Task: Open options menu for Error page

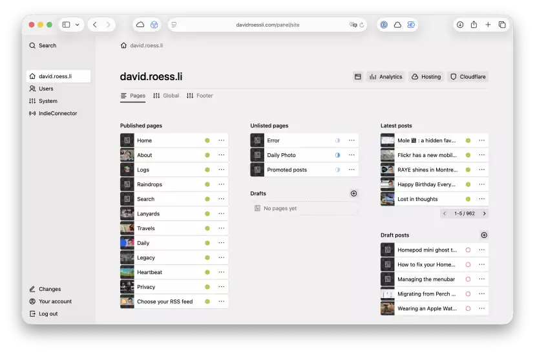Action: [x=351, y=140]
